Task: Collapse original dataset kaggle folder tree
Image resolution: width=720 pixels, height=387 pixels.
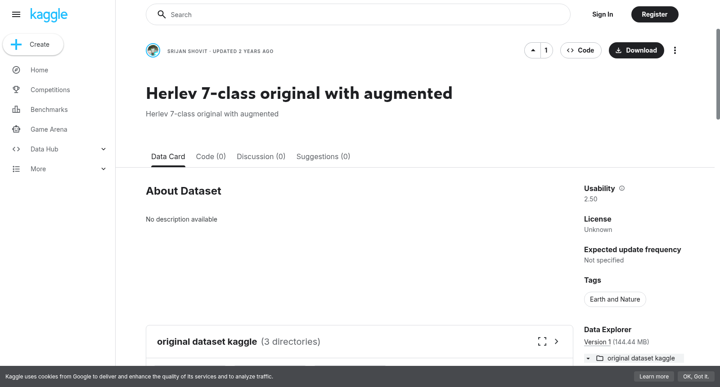Action: click(588, 358)
